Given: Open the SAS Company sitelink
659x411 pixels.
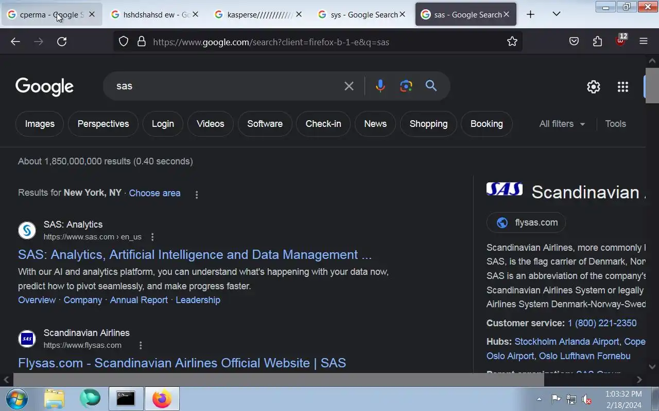Looking at the screenshot, I should pos(83,300).
